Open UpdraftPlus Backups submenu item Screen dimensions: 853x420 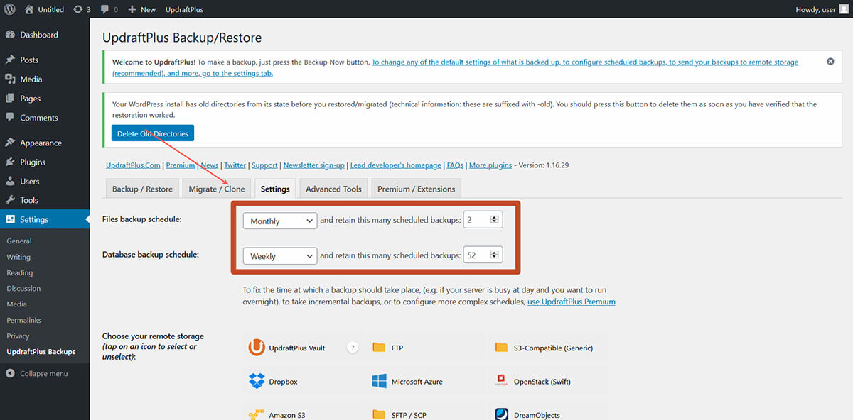[x=41, y=351]
